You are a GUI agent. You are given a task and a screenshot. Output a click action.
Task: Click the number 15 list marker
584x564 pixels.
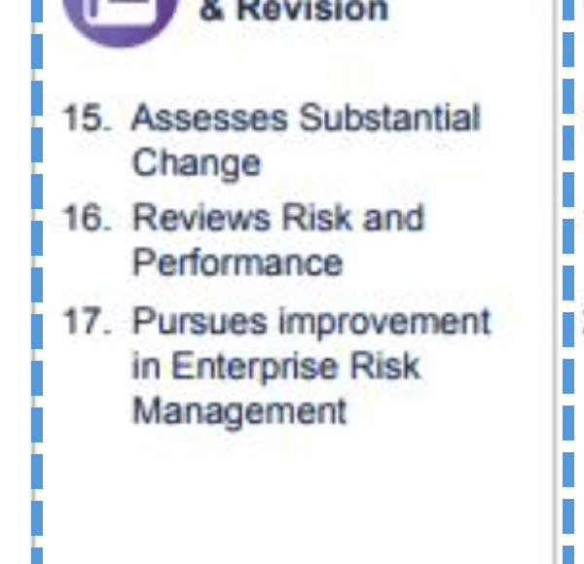[x=86, y=119]
